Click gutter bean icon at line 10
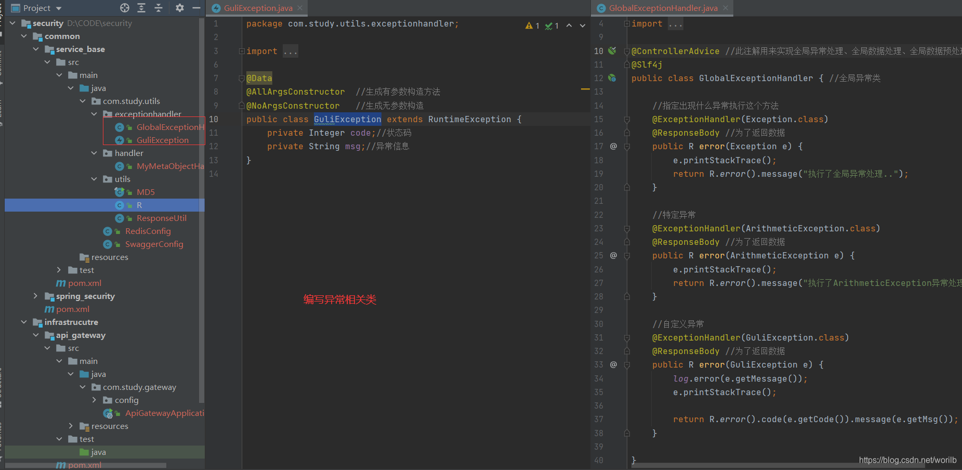The image size is (962, 470). (612, 50)
